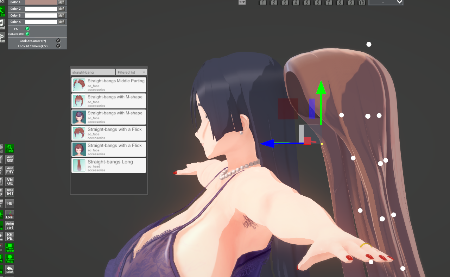Click the undo arrow icon

(10, 270)
